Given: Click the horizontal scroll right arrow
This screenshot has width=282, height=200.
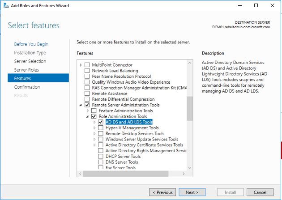Looking at the screenshot, I should (x=184, y=174).
